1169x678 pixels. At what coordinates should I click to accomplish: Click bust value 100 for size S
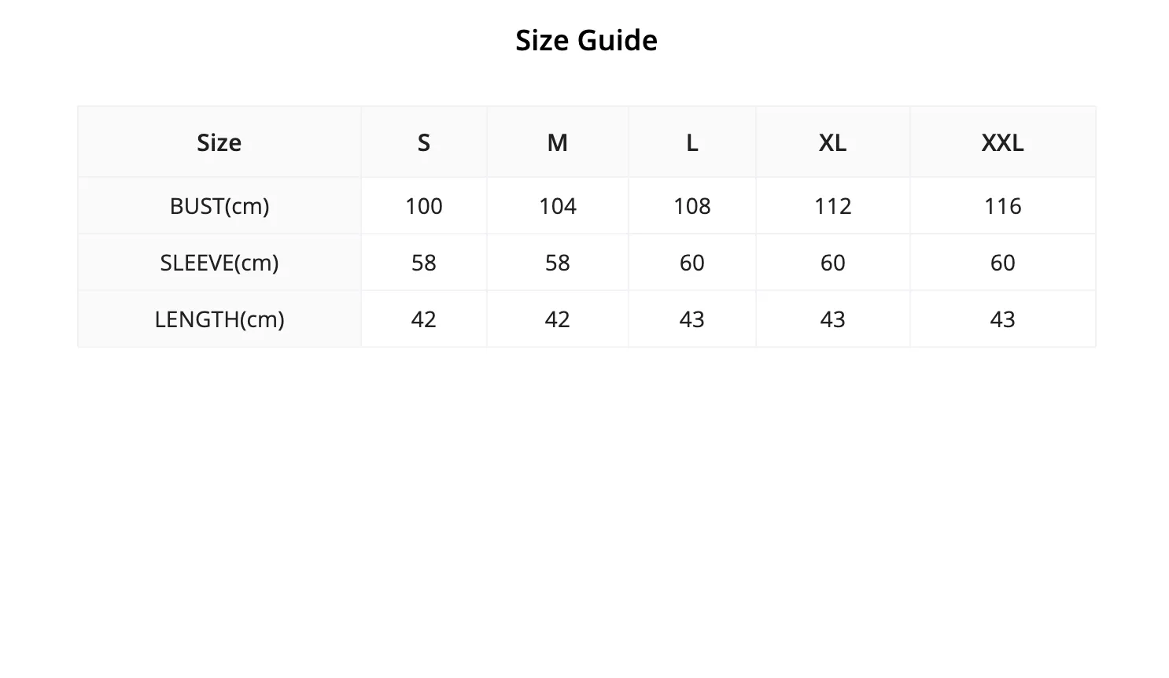424,206
